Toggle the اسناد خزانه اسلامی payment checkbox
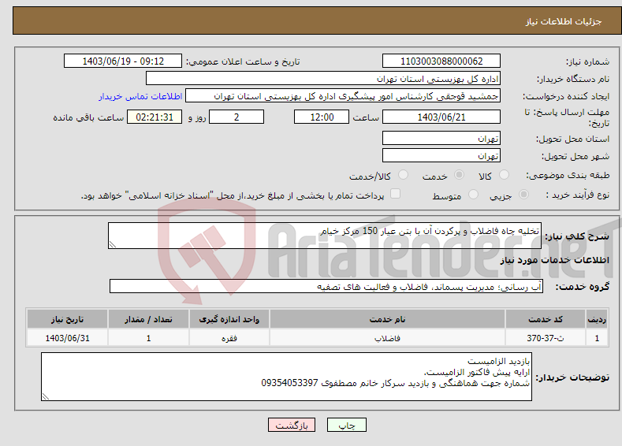This screenshot has height=446, width=622. (395, 194)
